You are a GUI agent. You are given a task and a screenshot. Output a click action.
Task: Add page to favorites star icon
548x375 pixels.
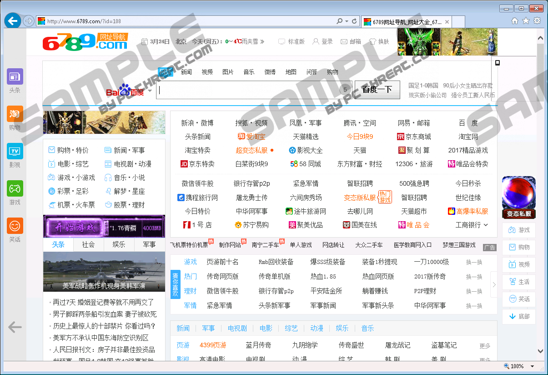tap(526, 21)
